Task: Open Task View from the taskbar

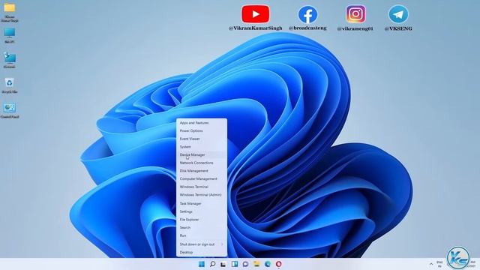Action: (x=223, y=264)
